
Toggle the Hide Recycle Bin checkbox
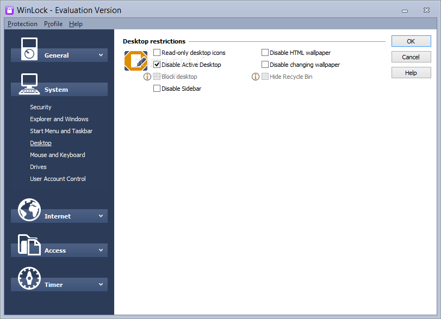click(265, 77)
